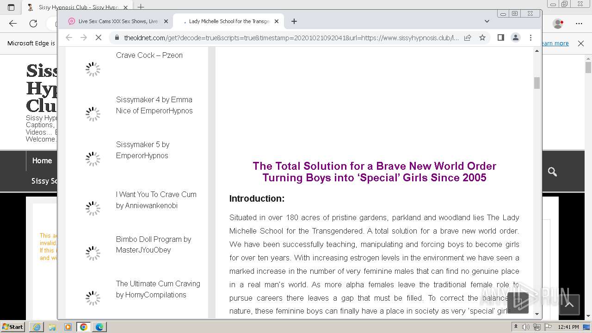Go forward in Chrome window
592x333 pixels.
point(84,37)
